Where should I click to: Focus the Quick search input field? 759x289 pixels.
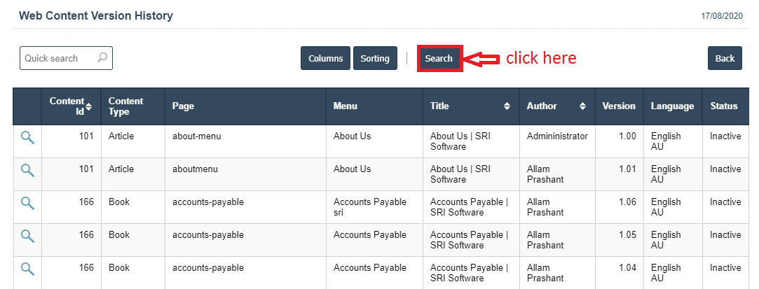tap(57, 58)
